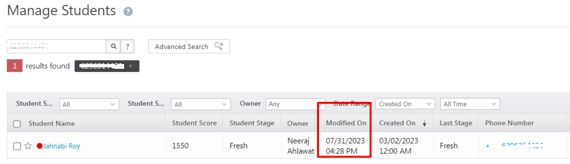Open the Student Stage filter dropdown

pos(89,104)
